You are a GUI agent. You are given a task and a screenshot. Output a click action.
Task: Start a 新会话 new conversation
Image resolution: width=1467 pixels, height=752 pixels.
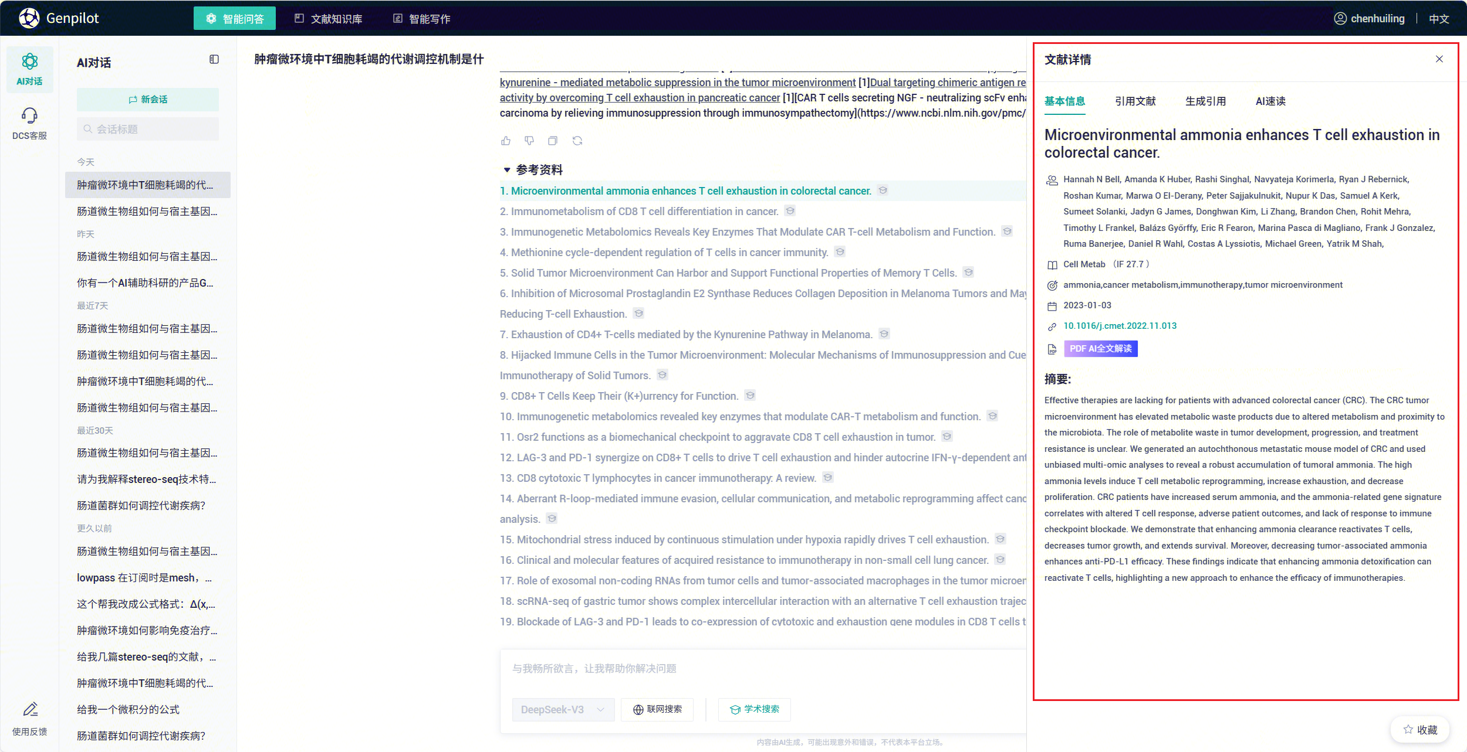tap(148, 100)
